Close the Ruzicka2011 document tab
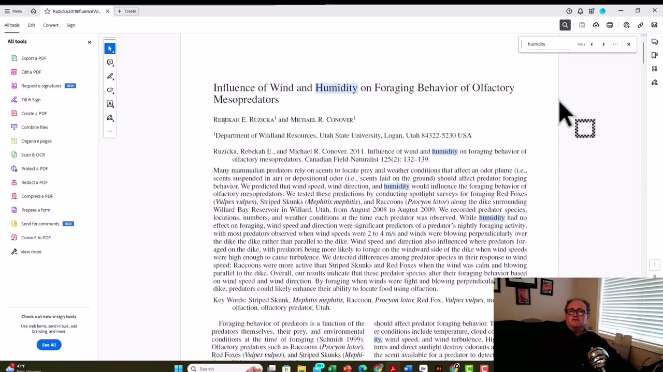This screenshot has height=372, width=663. click(107, 11)
